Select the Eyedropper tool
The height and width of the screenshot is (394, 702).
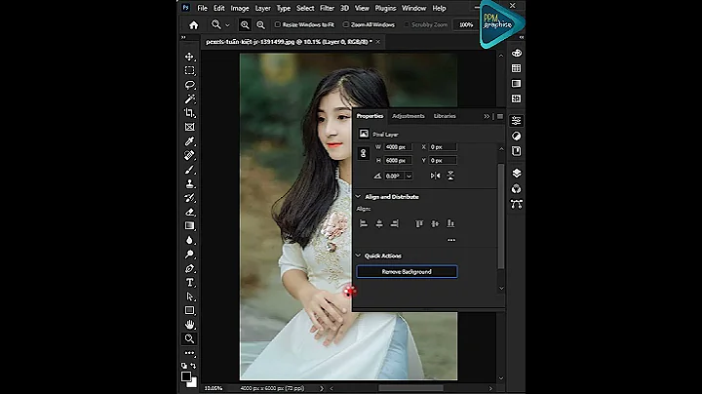pyautogui.click(x=189, y=141)
